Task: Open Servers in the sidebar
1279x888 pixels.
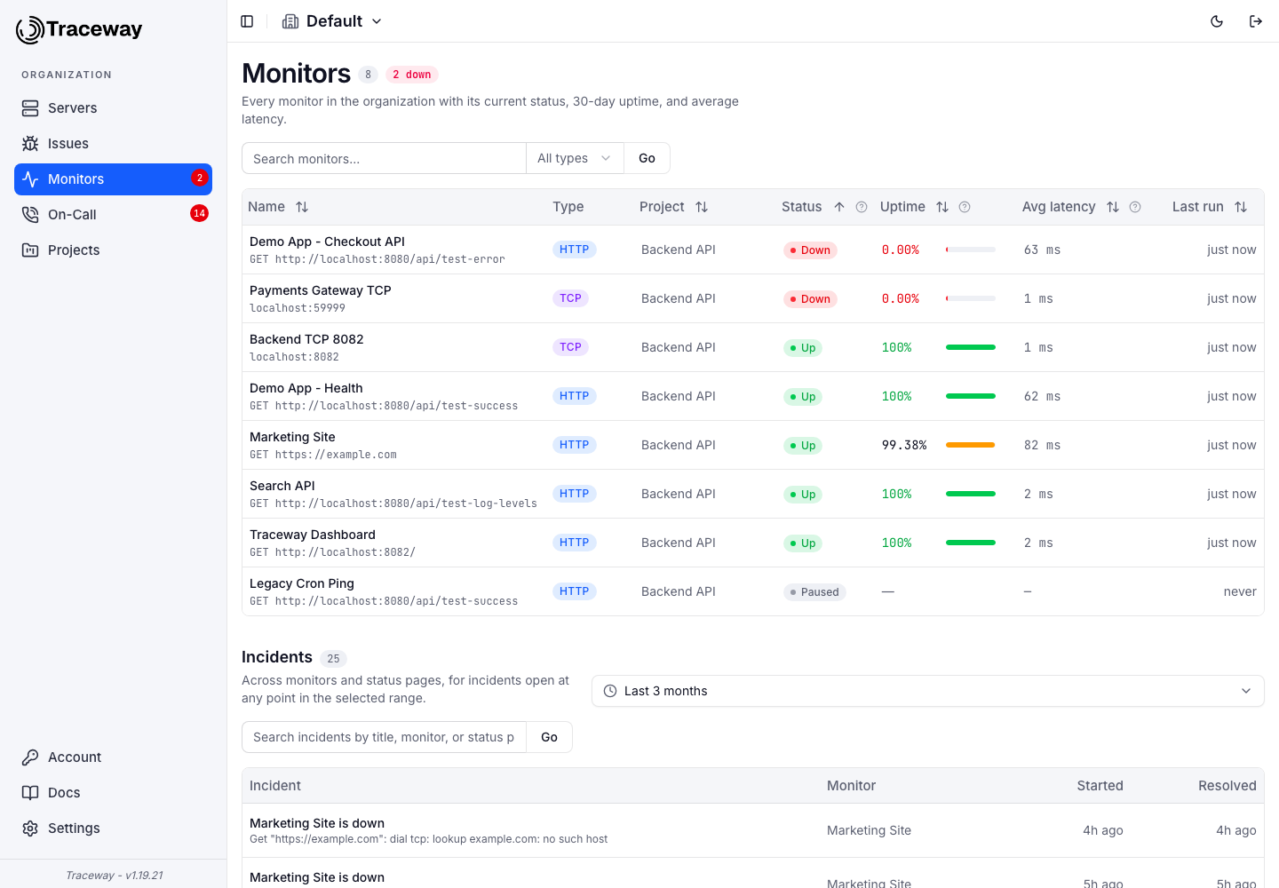Action: [x=113, y=108]
